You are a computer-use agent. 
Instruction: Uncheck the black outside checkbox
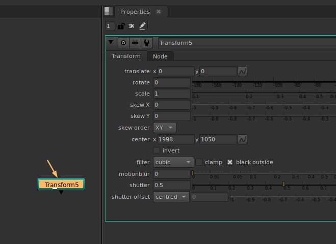pyautogui.click(x=230, y=162)
